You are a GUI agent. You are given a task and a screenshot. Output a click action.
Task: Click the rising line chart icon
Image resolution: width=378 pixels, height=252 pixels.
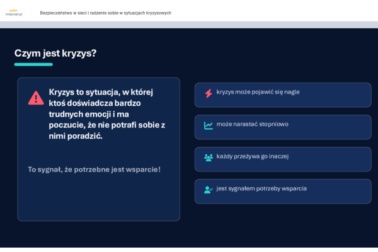(209, 125)
